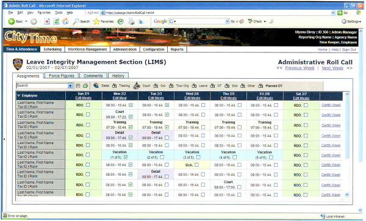366x221 pixels.
Task: Click the Home page icon
Action: click(x=65, y=21)
